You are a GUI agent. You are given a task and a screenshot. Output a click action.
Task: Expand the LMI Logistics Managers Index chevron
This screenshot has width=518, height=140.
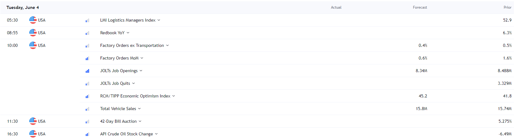[159, 20]
